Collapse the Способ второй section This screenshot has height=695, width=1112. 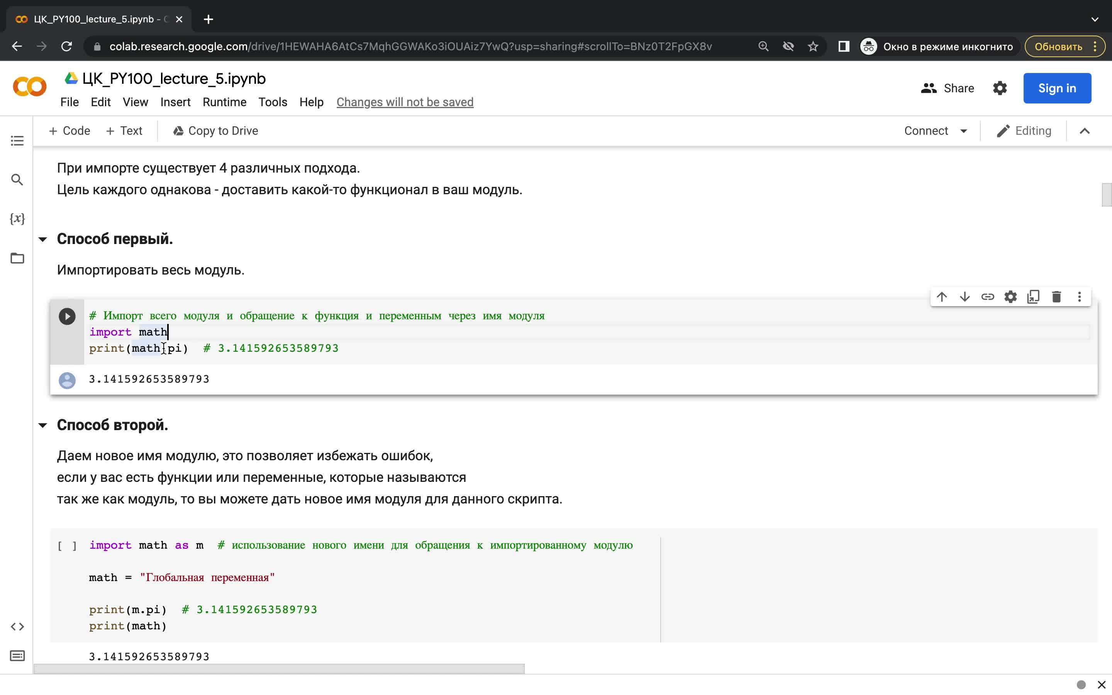[43, 425]
